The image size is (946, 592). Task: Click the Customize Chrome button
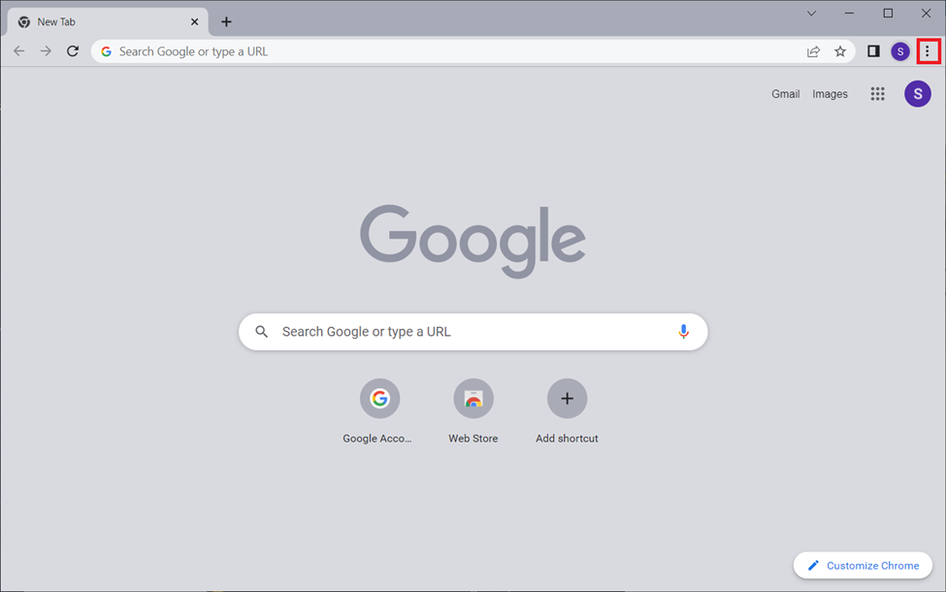(x=863, y=566)
